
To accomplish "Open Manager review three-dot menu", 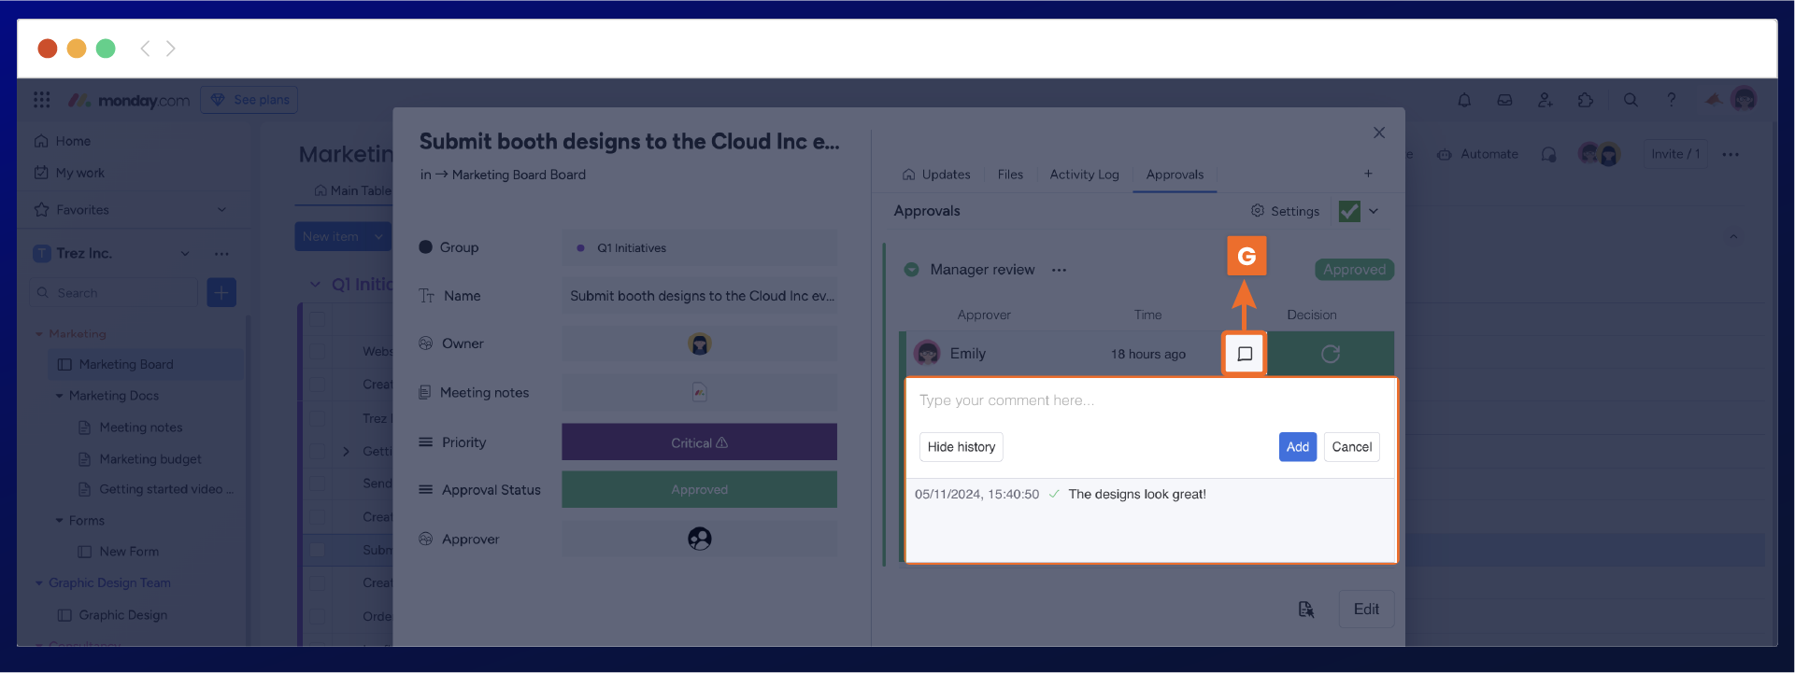I will pos(1059,270).
